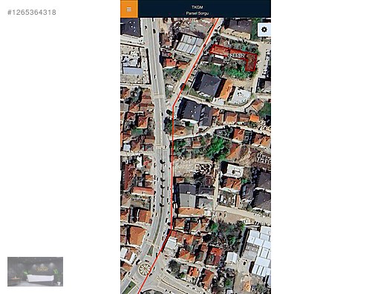Select the large dark-roofed building below the parcel

click(x=207, y=85)
